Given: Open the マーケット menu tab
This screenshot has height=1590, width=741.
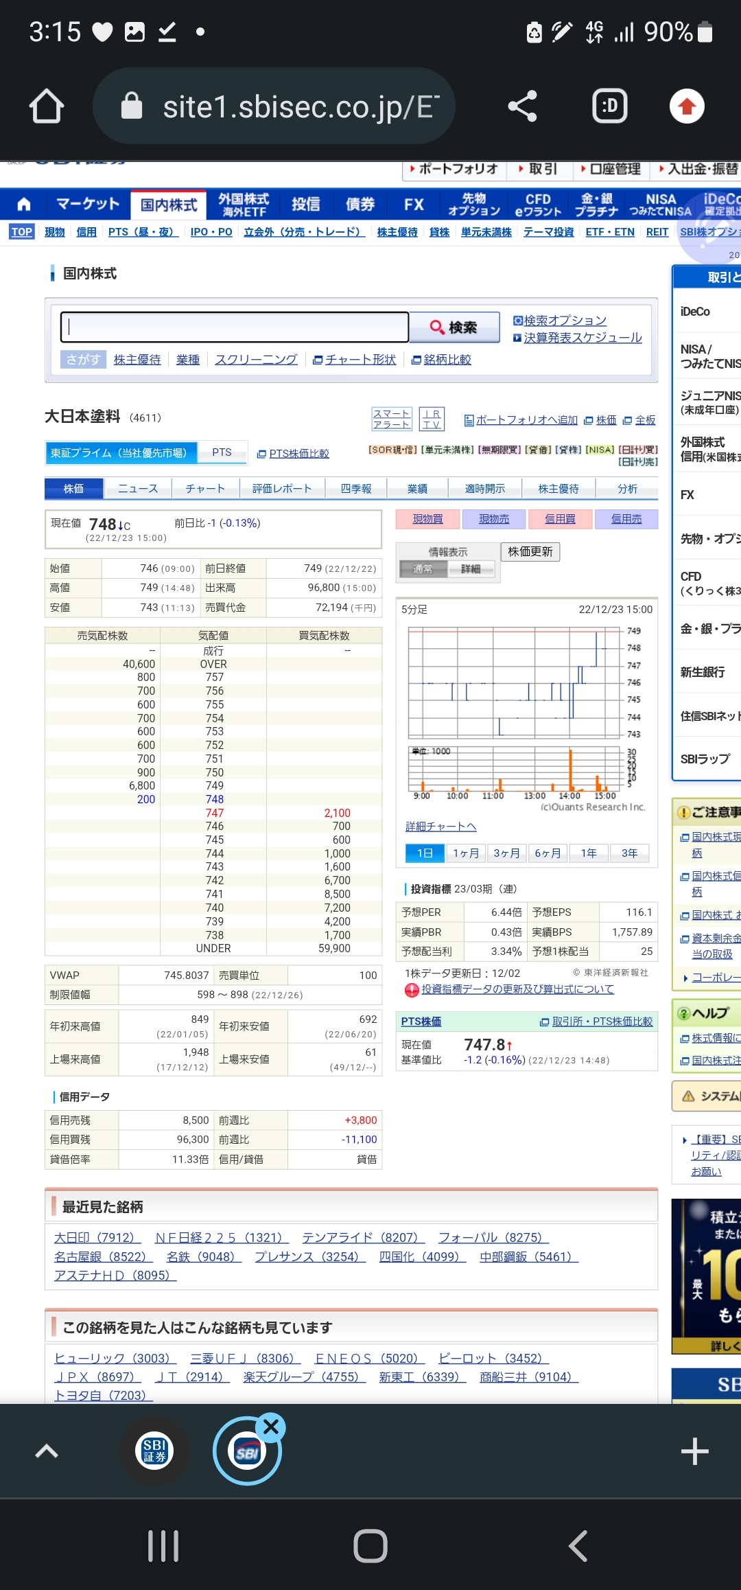Looking at the screenshot, I should tap(87, 204).
